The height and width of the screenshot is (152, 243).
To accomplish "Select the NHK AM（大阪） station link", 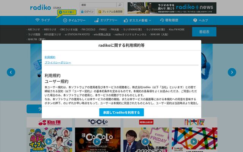I will 159,35.
